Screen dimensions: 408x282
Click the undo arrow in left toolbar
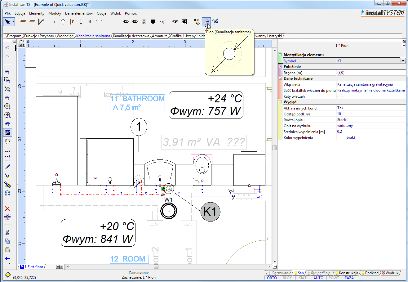coord(7,47)
